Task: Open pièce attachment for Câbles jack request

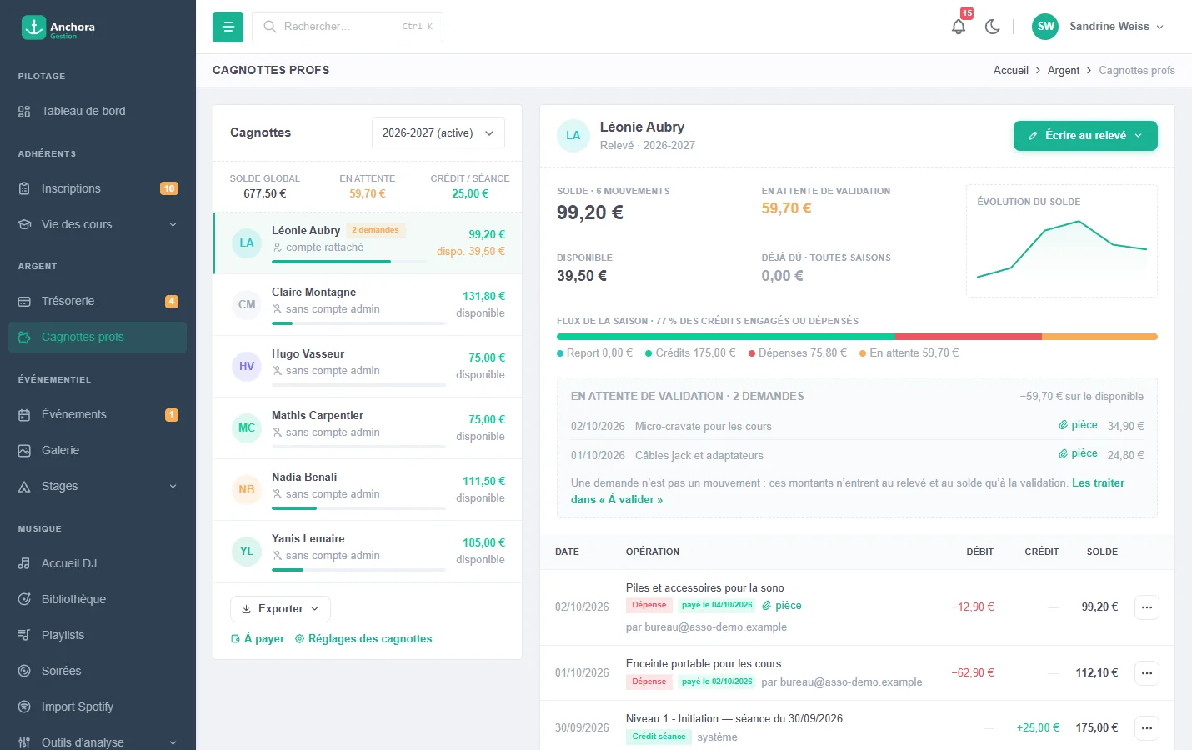Action: tap(1078, 453)
